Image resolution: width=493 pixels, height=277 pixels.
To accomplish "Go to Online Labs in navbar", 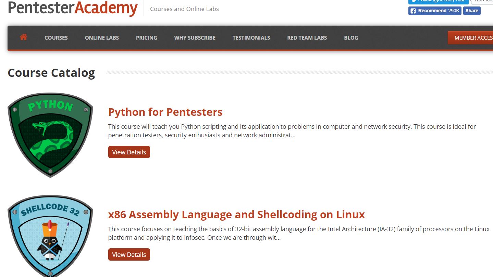I will click(x=102, y=38).
